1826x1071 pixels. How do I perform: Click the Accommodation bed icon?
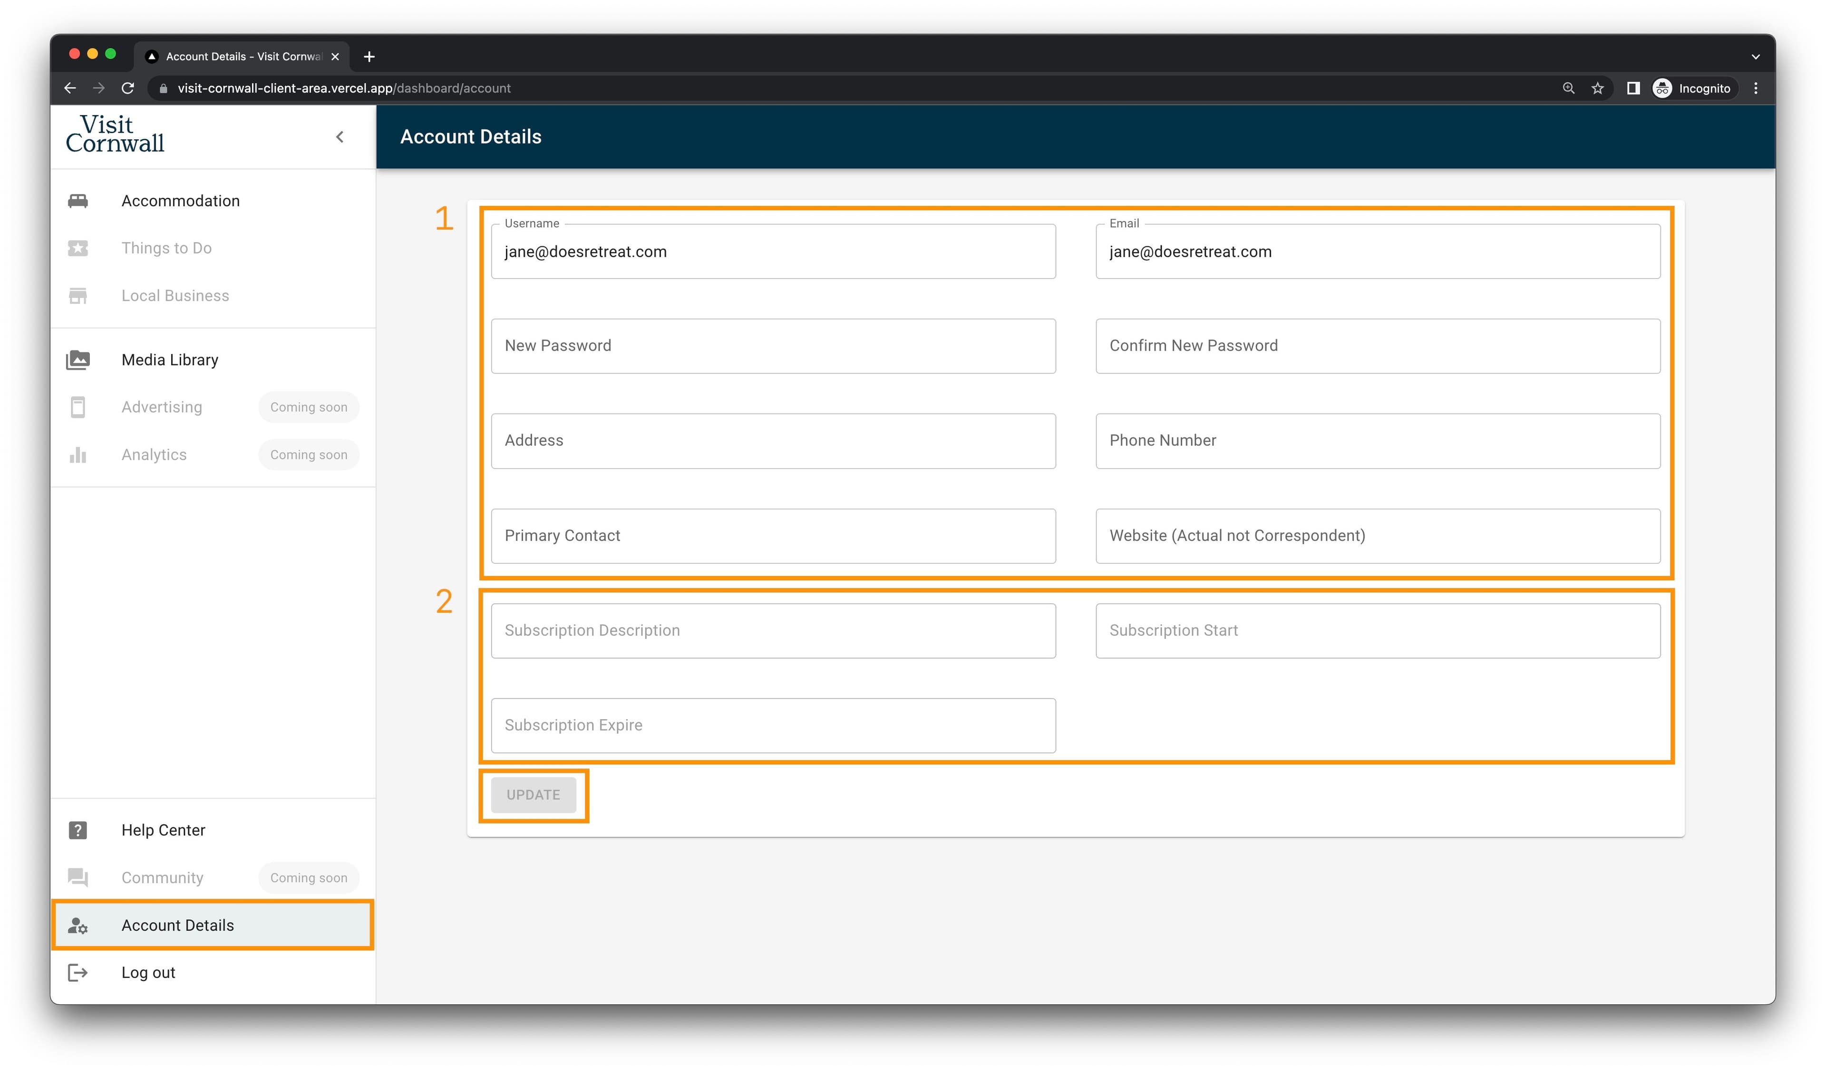click(78, 201)
